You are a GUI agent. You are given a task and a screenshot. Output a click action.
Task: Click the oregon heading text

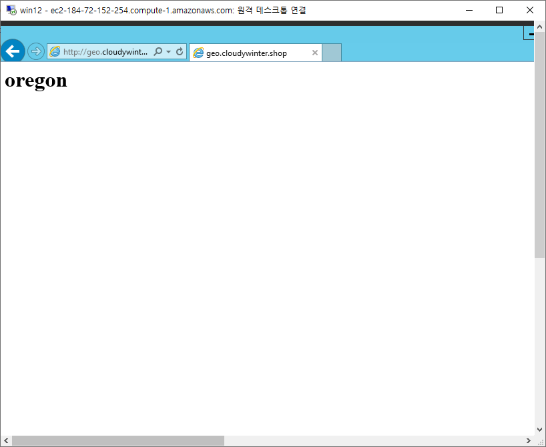tap(36, 81)
